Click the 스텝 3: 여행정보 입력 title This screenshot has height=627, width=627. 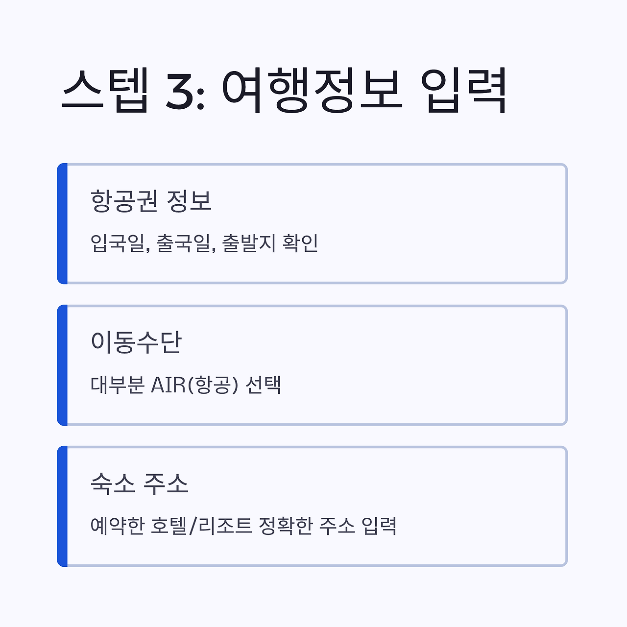(x=284, y=92)
